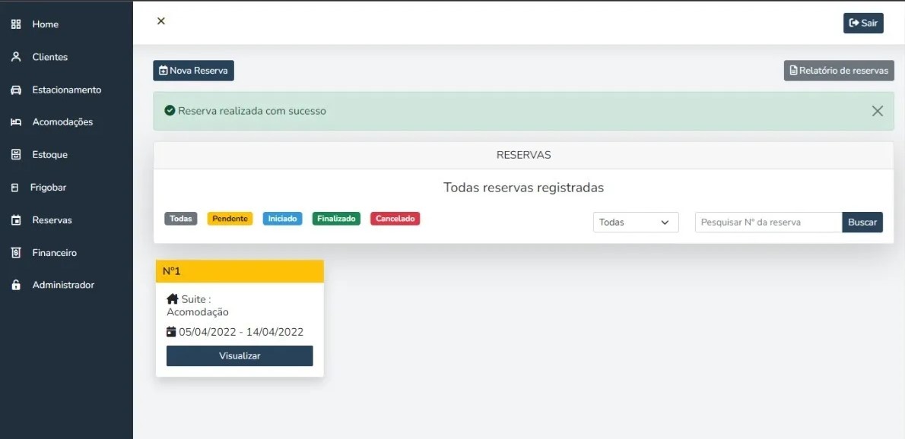Select the Estoque inventory icon
The width and height of the screenshot is (905, 439).
tap(17, 154)
